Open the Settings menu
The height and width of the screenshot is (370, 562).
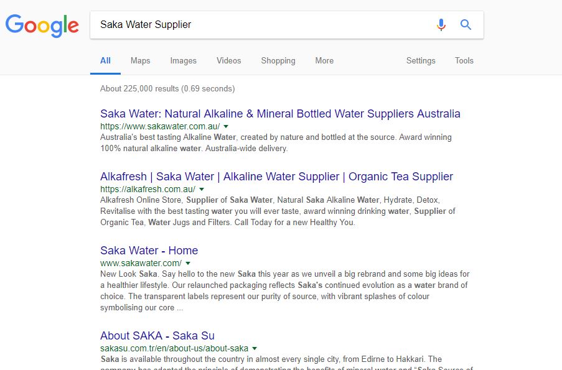tap(421, 60)
